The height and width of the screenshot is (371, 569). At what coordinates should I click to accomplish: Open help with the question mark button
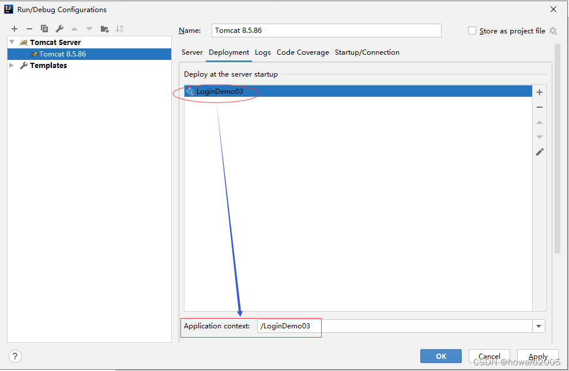pyautogui.click(x=14, y=356)
